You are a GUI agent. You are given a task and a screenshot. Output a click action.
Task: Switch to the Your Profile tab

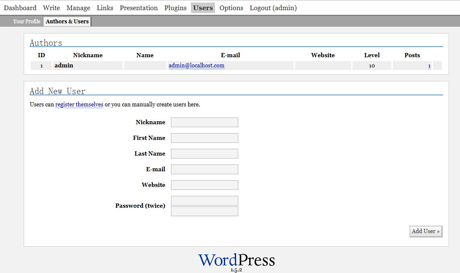coord(27,22)
